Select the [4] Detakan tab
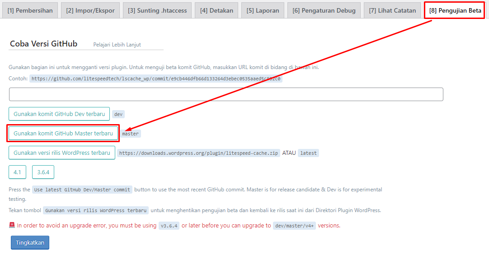Screen dimensions: 489x255 coord(216,10)
